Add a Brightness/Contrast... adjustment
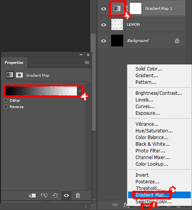Screen dimensions: 192x210 [x=159, y=93]
